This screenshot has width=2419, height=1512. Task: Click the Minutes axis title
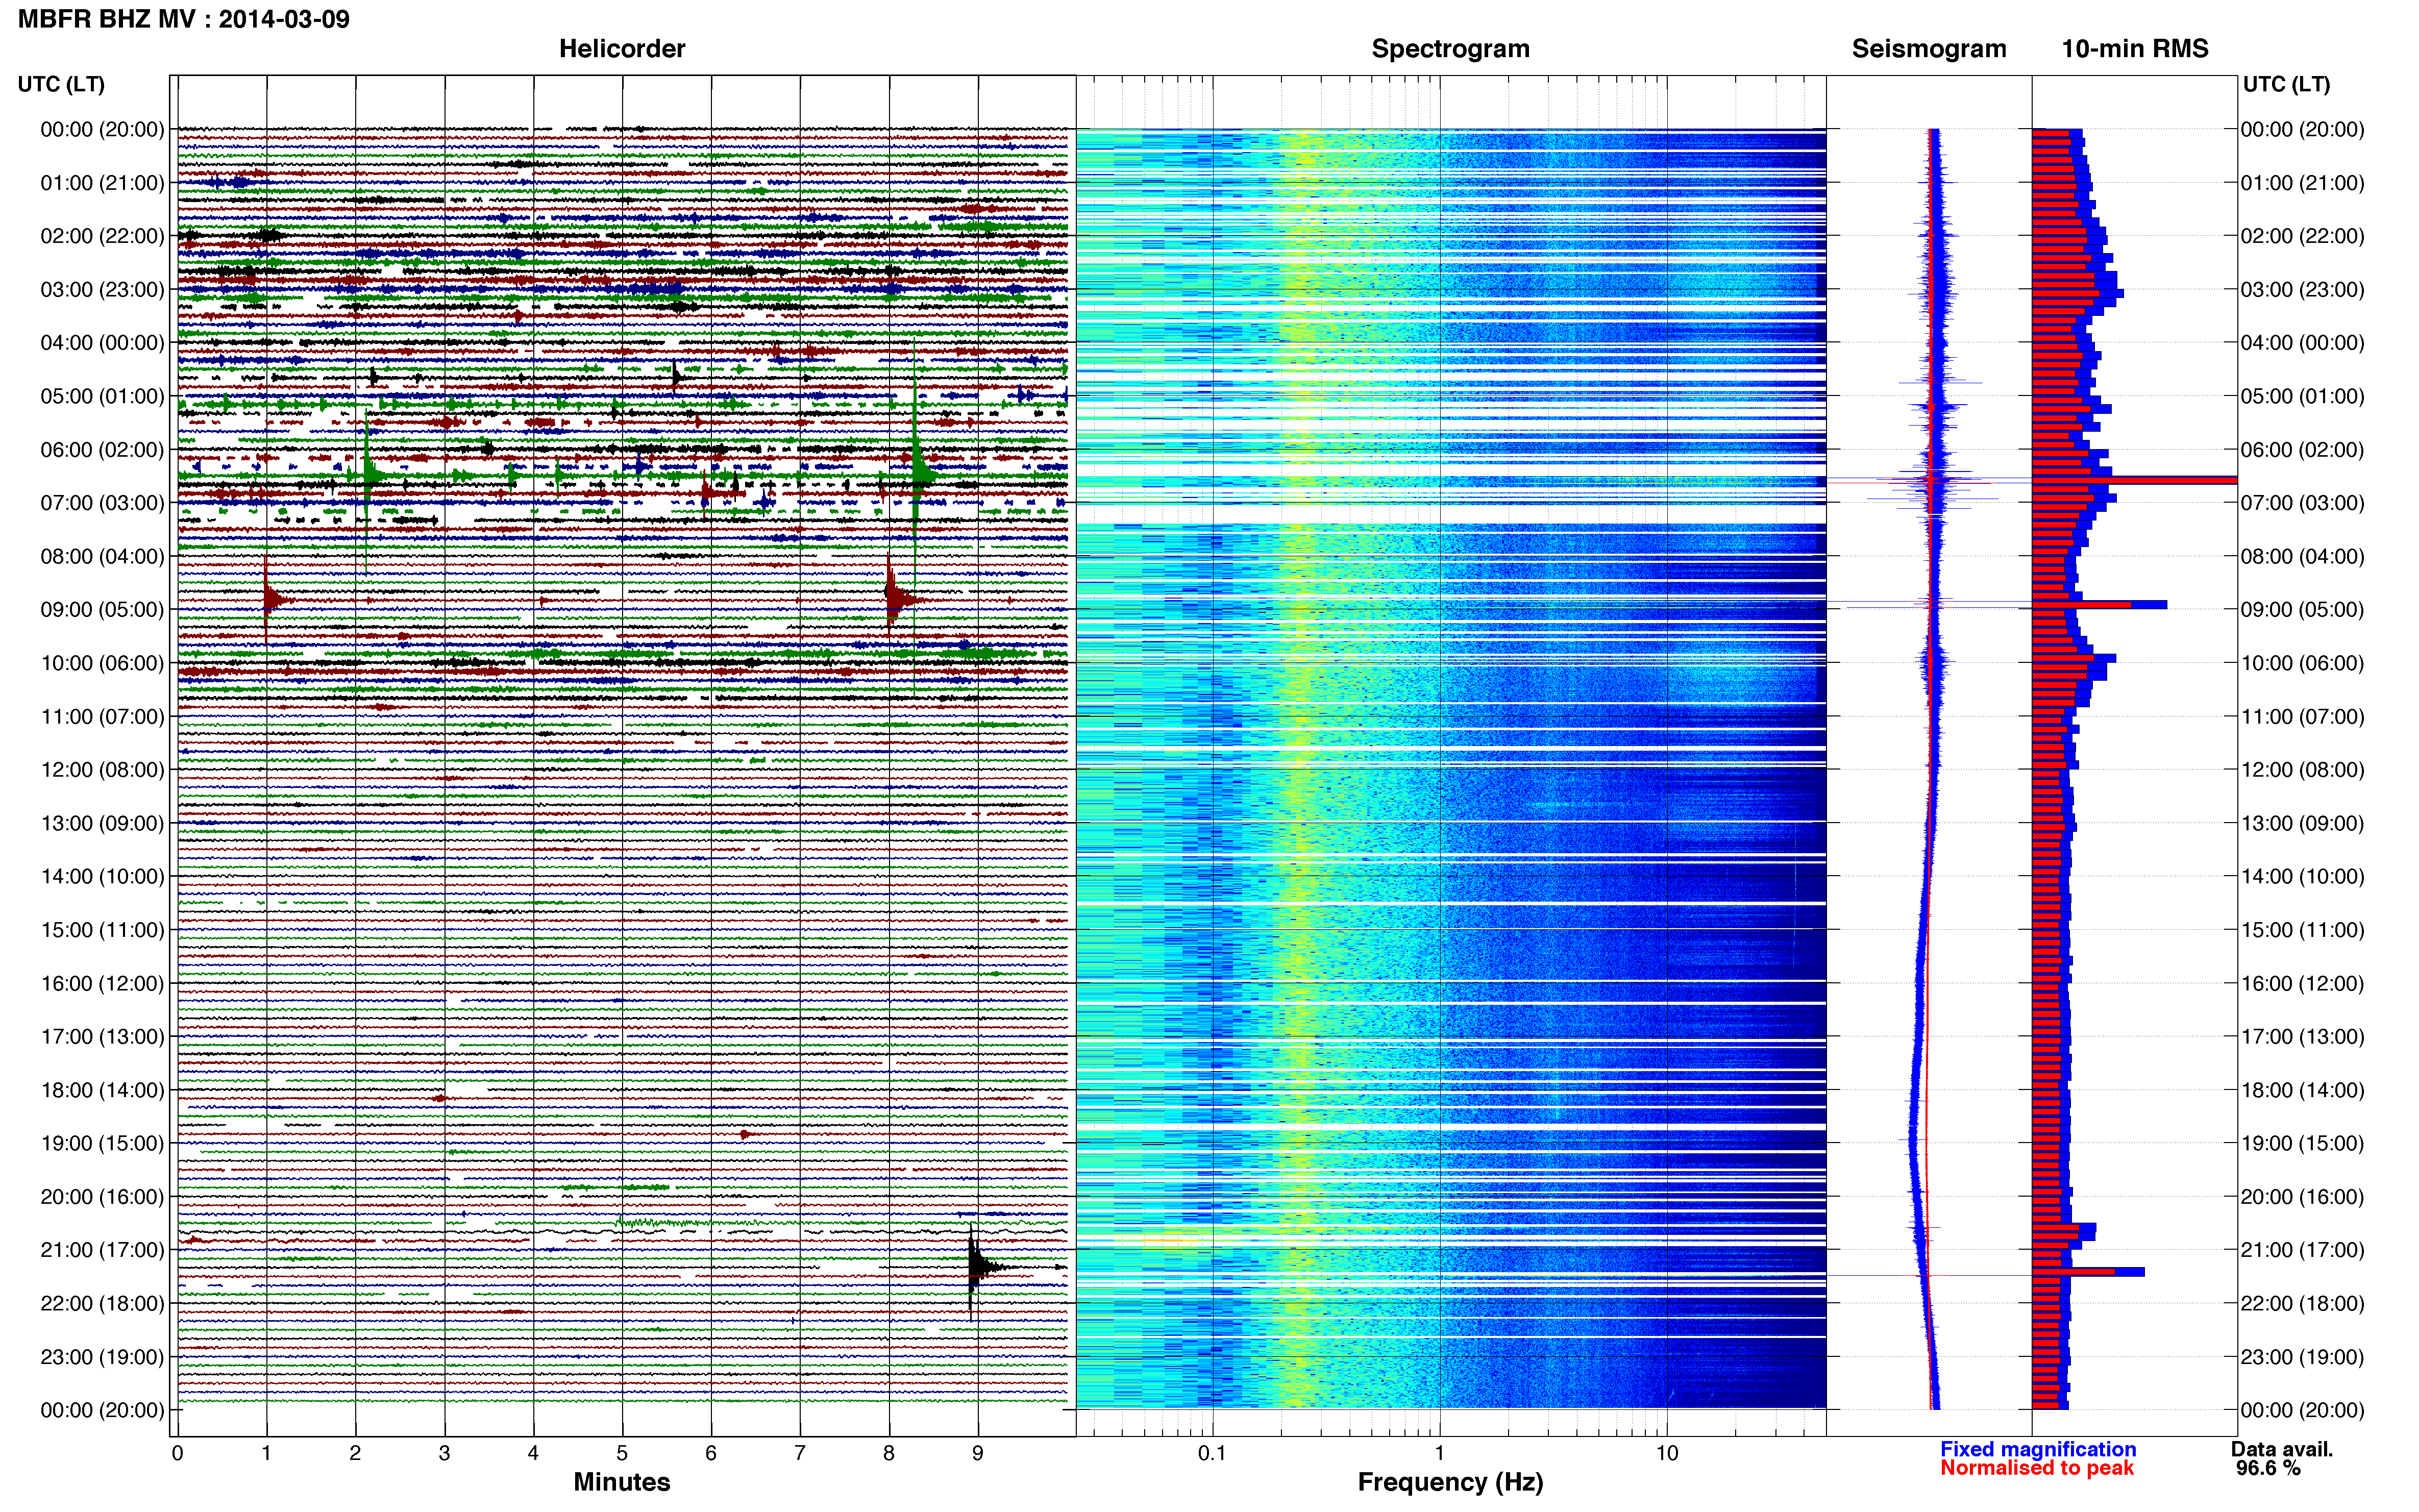pos(621,1482)
